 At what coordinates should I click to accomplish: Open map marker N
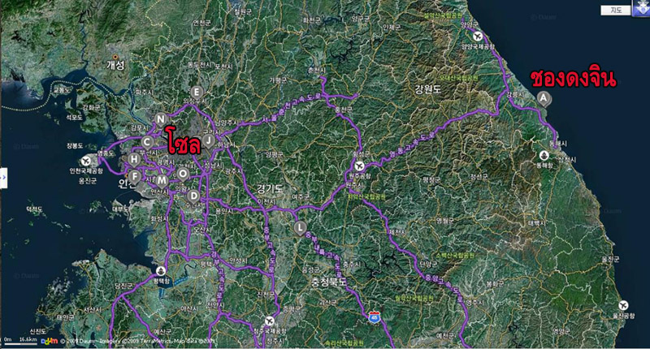pyautogui.click(x=160, y=119)
